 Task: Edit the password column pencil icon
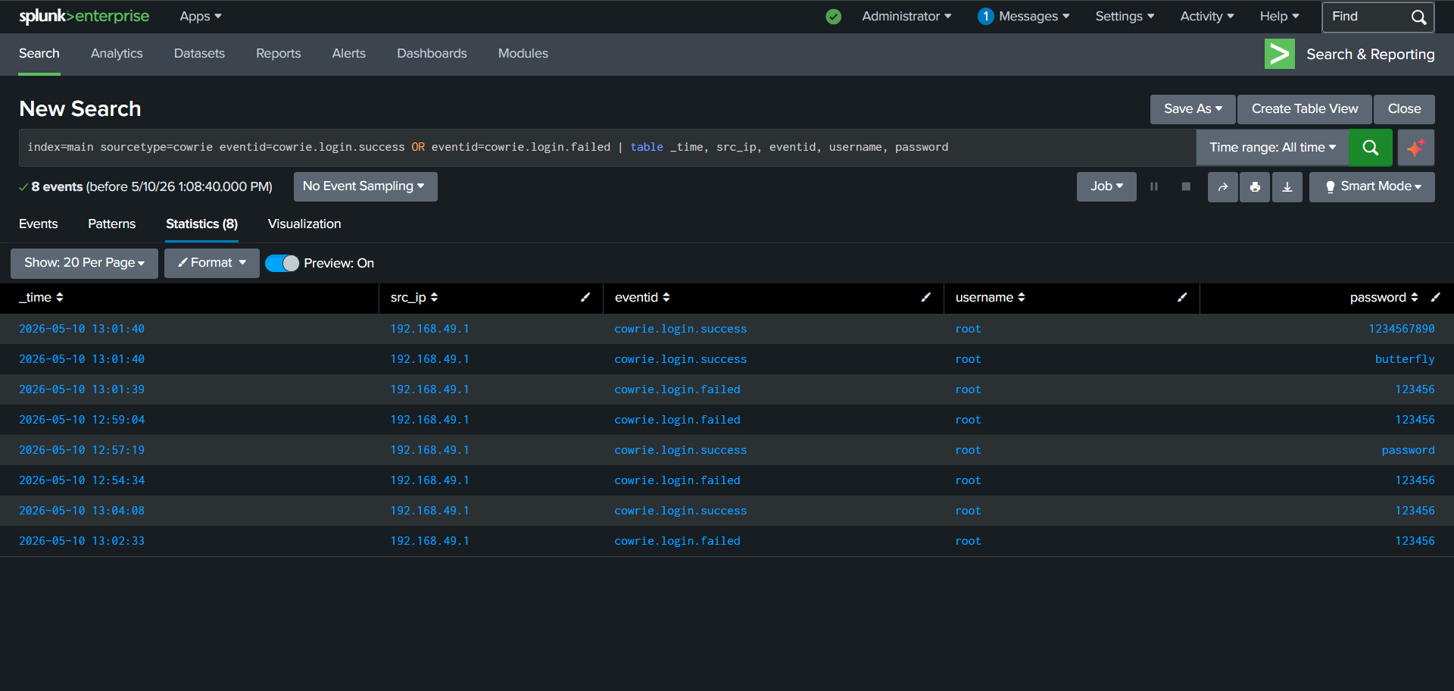pos(1435,298)
